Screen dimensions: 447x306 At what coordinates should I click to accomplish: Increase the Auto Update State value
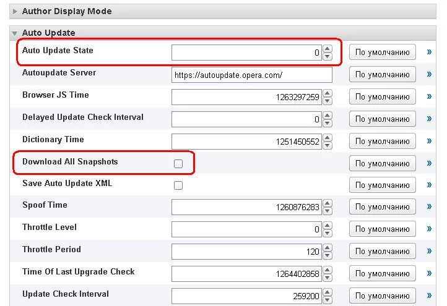click(x=328, y=49)
